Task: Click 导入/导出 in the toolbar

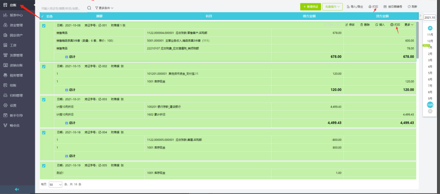Action: [355, 7]
